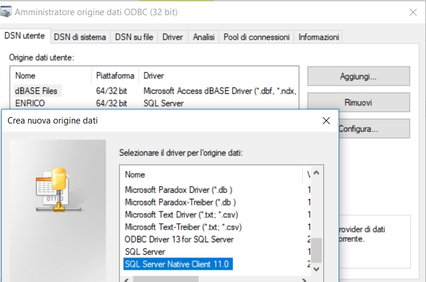This screenshot has width=426, height=282.
Task: Close the Crea nuova origine dati dialog
Action: click(326, 121)
